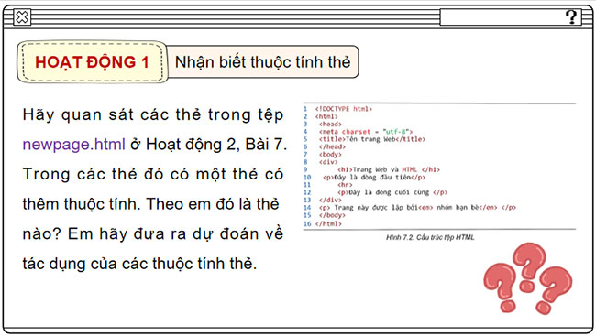Image resolution: width=596 pixels, height=336 pixels.
Task: Click the empty box in the title bar
Action: [x=511, y=17]
